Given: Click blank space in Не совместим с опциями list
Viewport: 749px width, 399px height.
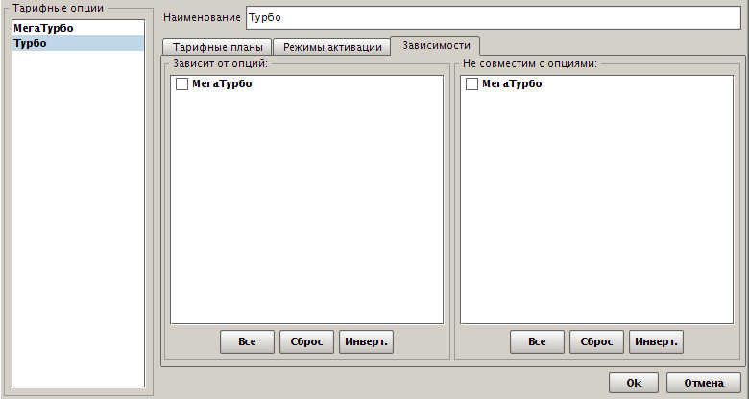Looking at the screenshot, I should tap(597, 211).
